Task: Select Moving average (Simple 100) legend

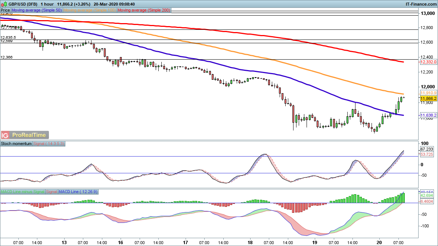Action: 90,10
